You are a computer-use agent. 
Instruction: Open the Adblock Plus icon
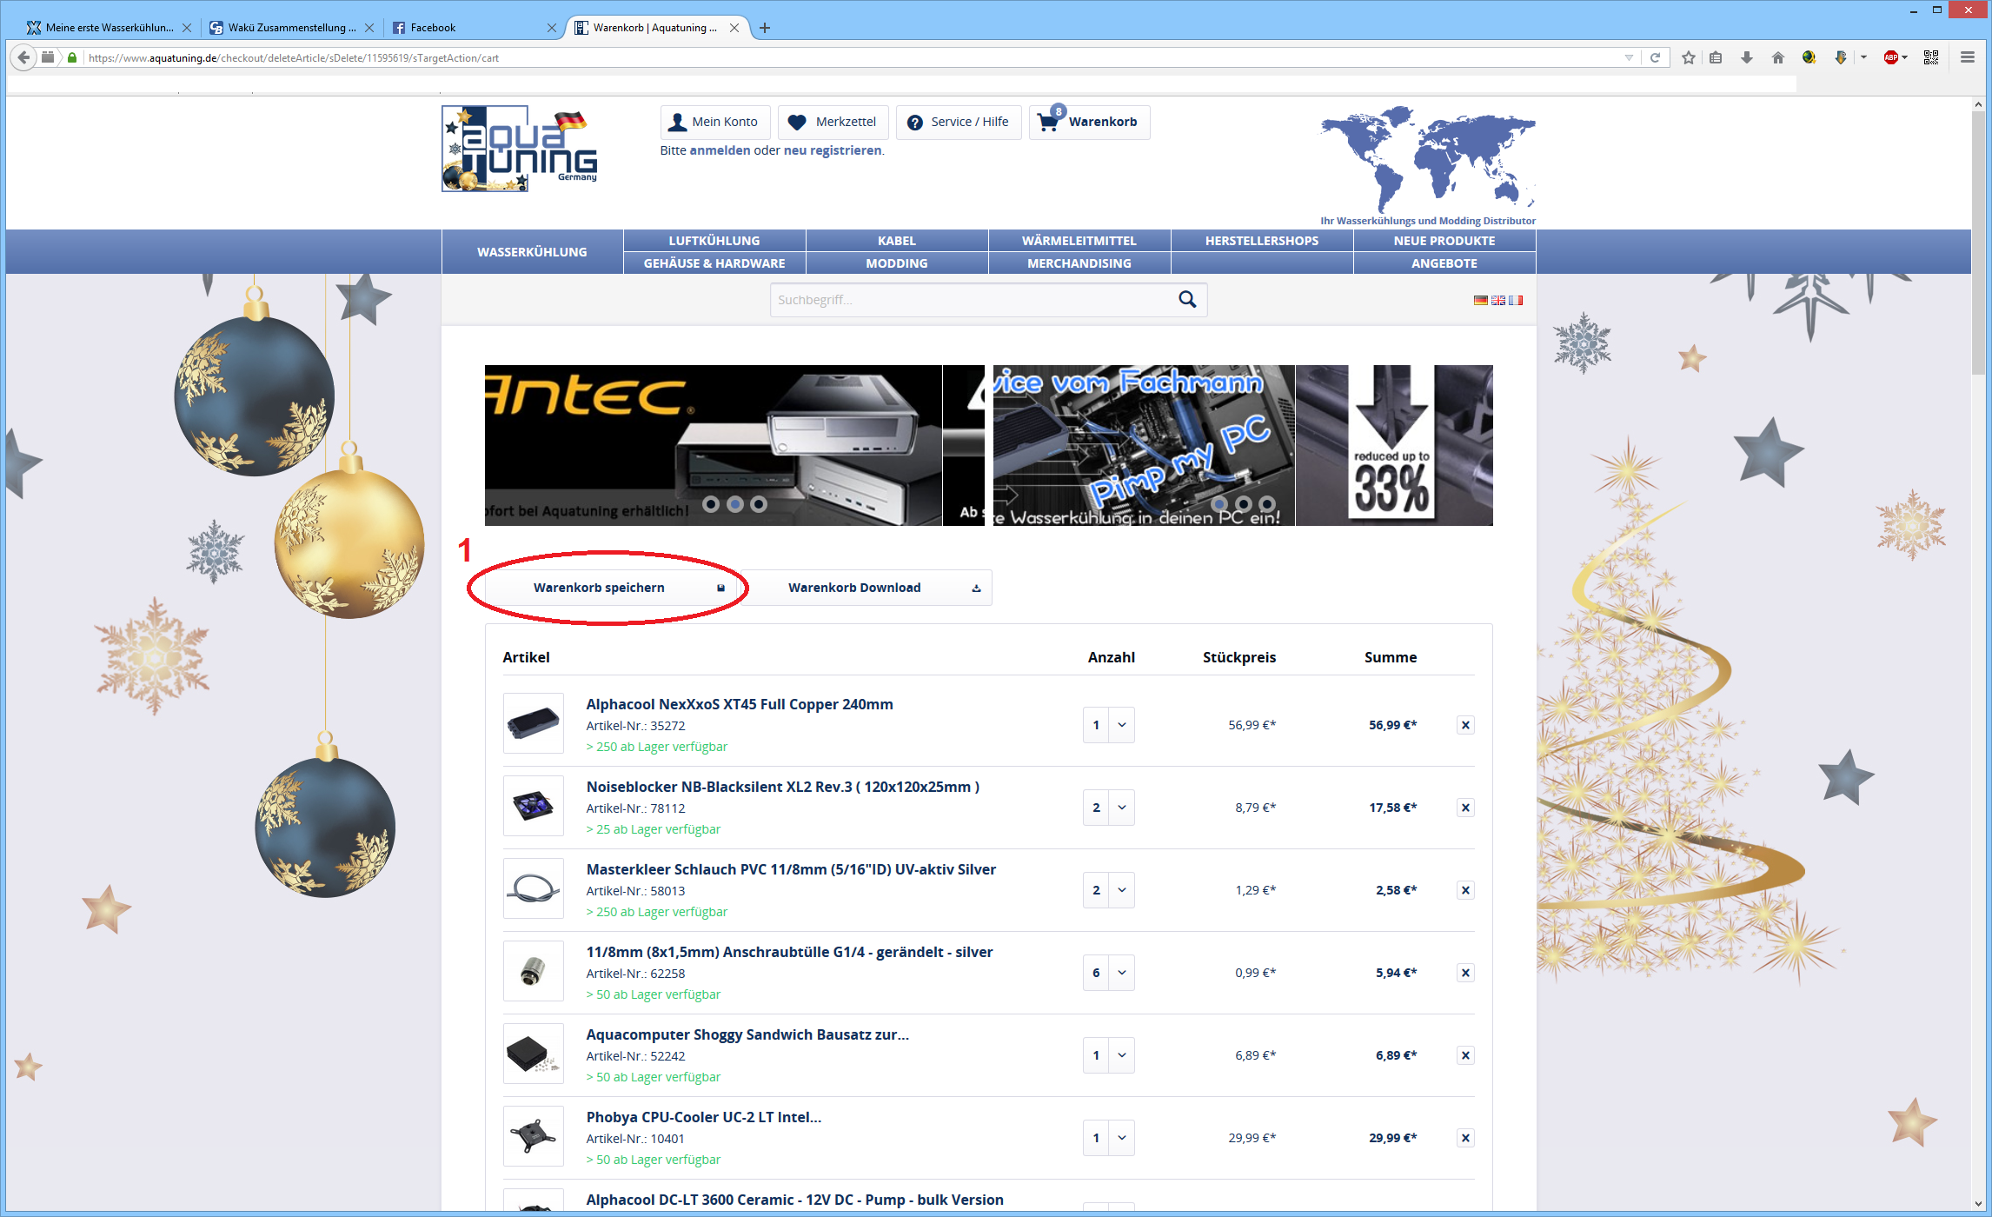(1890, 58)
